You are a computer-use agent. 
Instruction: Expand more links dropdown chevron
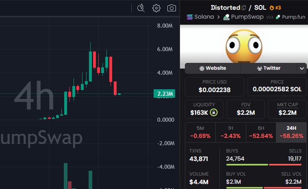pos(302,69)
